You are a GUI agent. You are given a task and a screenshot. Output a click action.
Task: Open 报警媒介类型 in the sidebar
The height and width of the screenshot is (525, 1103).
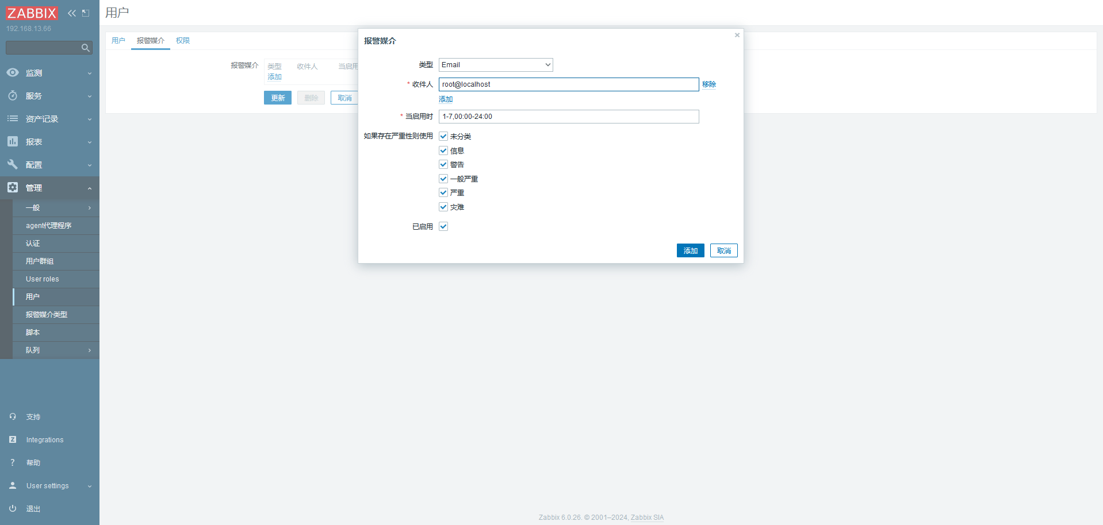(x=47, y=315)
